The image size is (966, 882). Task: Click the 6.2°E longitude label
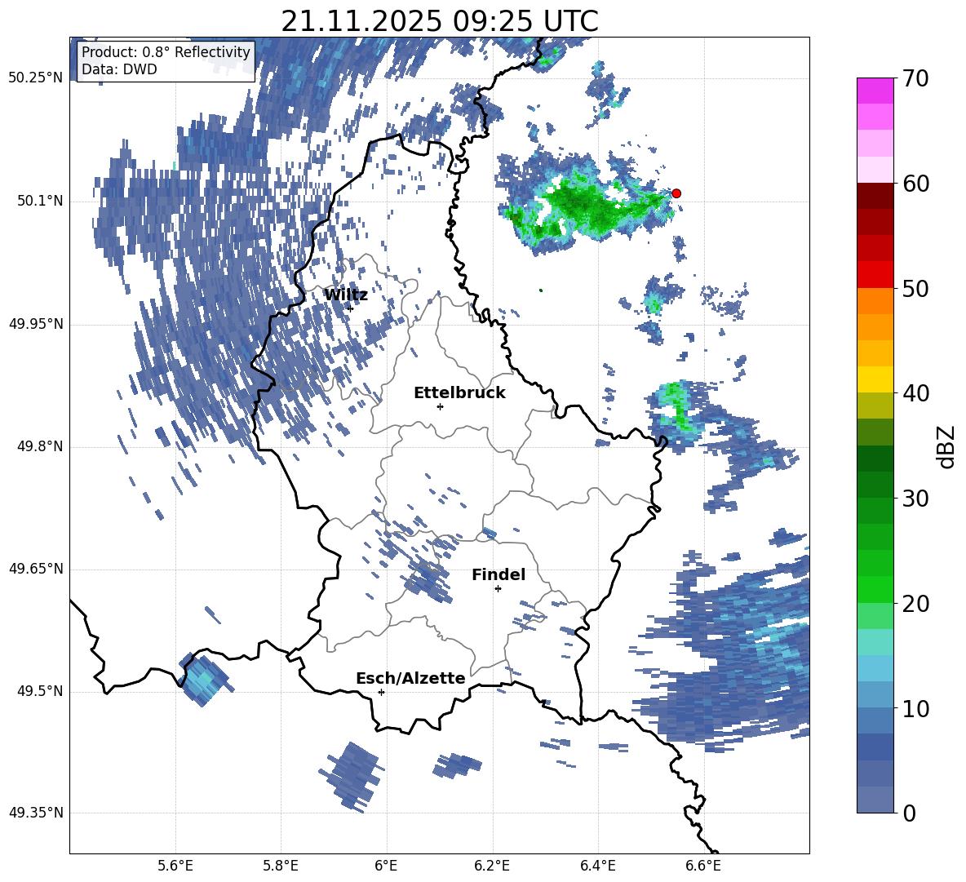click(492, 866)
